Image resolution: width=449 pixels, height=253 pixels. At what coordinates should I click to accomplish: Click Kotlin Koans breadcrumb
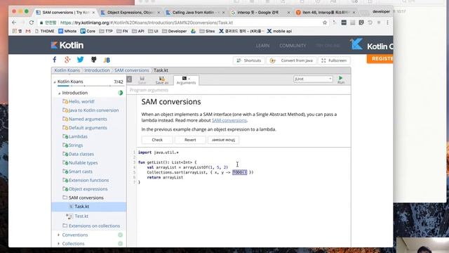tap(67, 70)
